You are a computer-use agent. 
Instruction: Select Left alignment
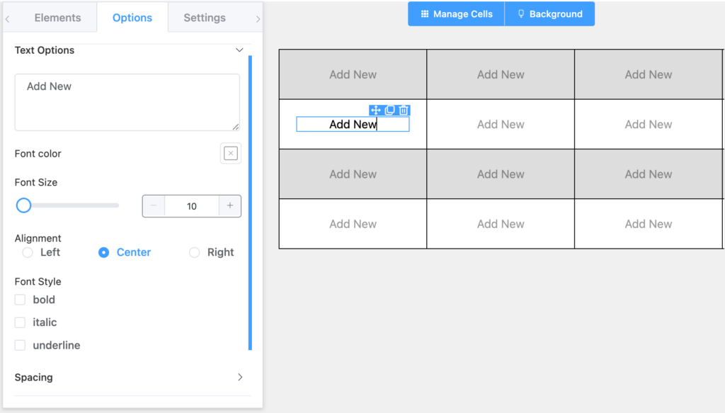(28, 252)
